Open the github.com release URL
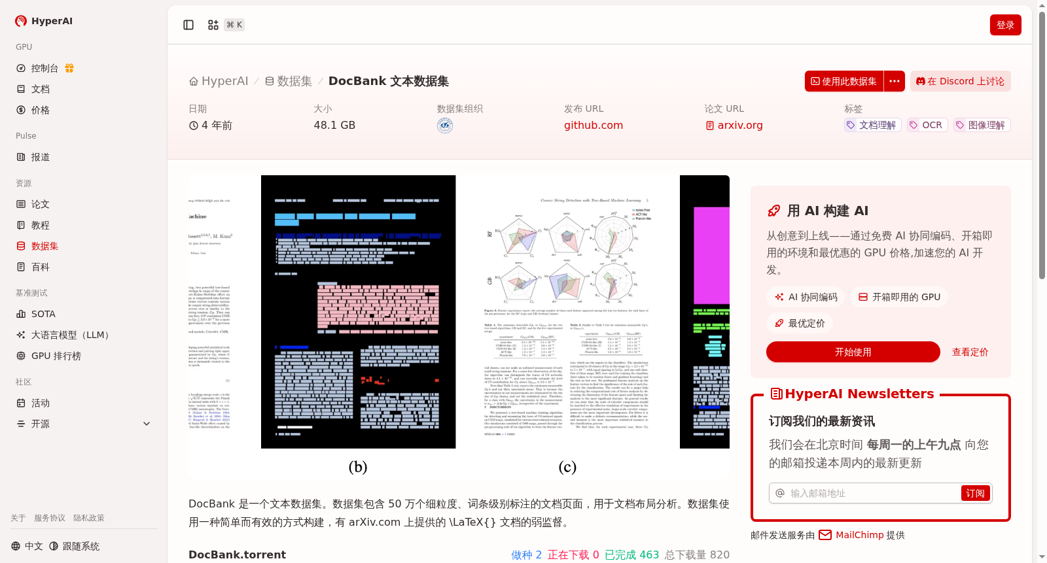 [594, 126]
